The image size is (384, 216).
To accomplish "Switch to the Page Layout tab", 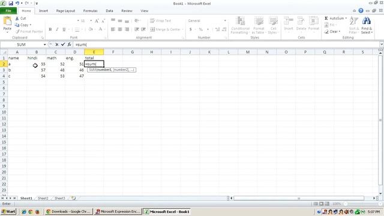I will [x=65, y=11].
